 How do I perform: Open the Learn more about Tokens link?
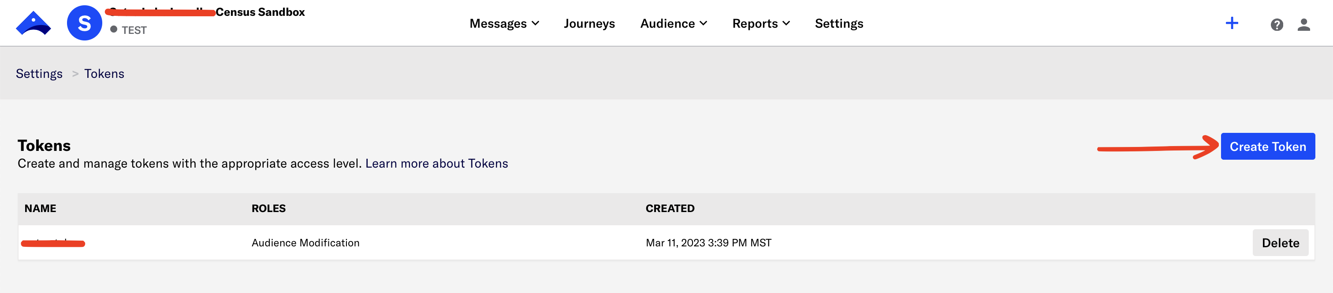(436, 164)
